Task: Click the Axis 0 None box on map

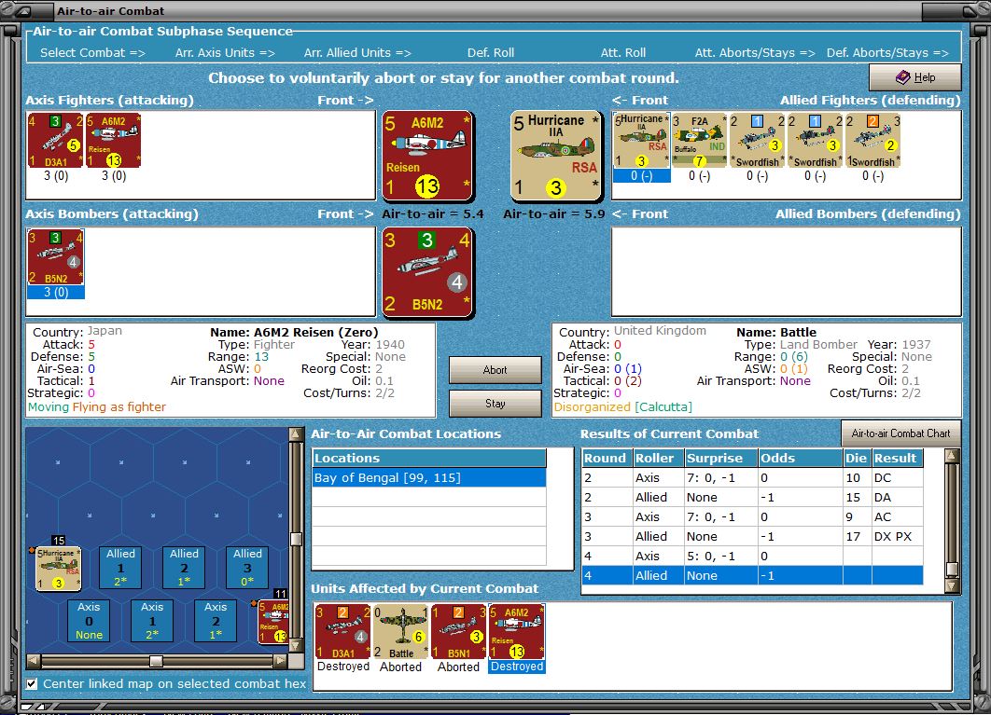Action: click(89, 620)
